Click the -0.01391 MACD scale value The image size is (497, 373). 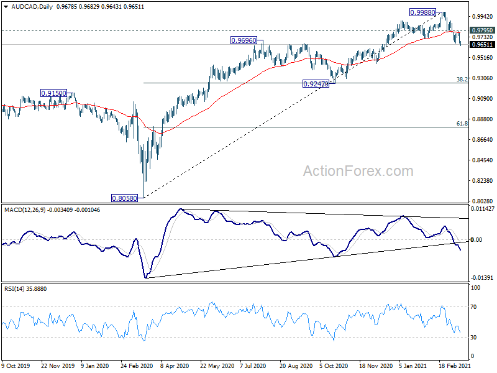coord(482,278)
